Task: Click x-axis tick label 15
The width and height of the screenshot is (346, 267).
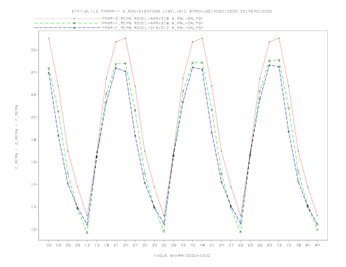Action: [x=97, y=245]
